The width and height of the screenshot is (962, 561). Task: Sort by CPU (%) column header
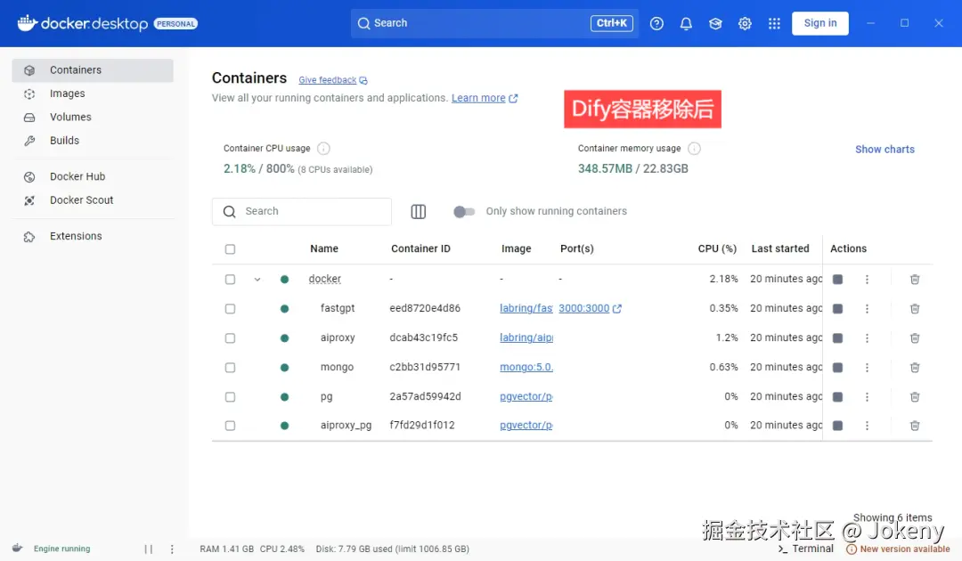point(717,248)
